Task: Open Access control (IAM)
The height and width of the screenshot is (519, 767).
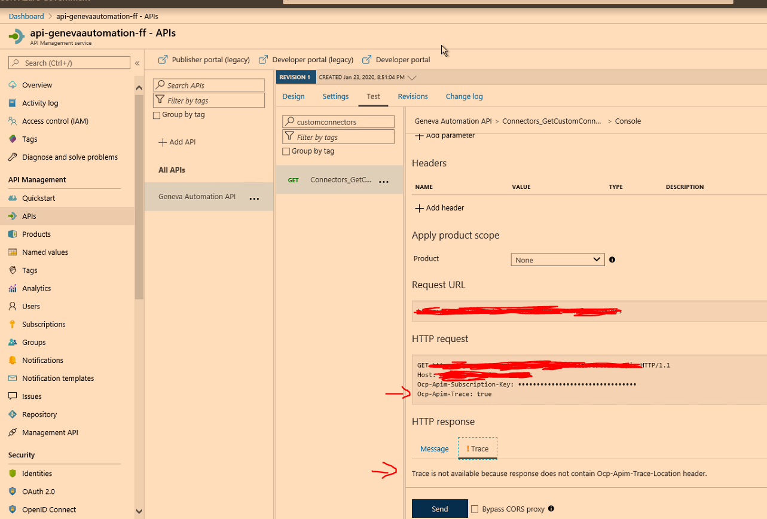Action: click(x=13, y=121)
